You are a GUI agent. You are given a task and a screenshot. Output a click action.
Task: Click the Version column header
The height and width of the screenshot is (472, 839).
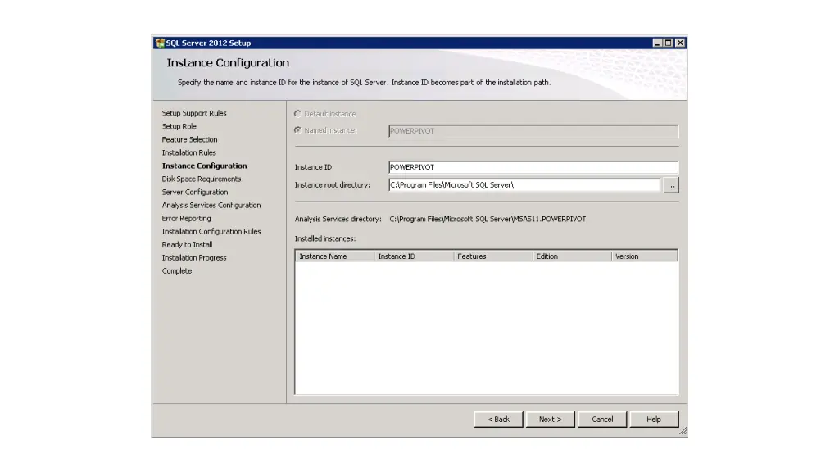click(x=644, y=256)
